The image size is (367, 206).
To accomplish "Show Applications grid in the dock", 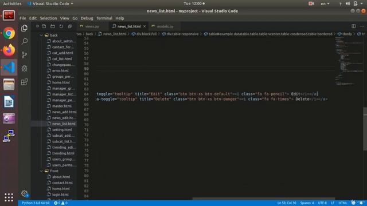I will coord(9,197).
